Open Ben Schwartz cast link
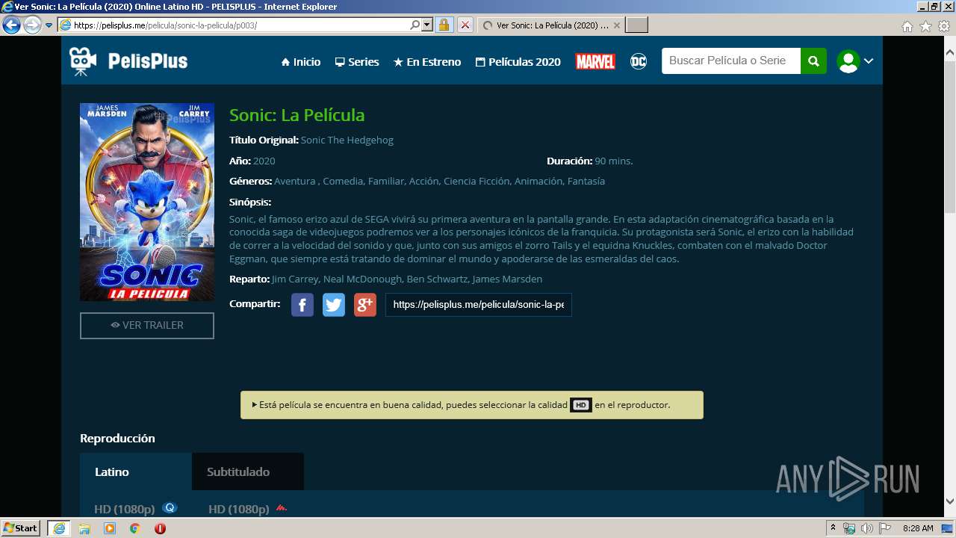 [x=437, y=279]
